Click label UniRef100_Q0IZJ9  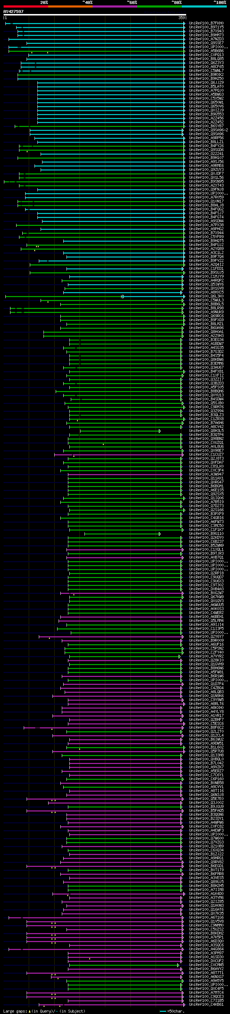click(206, 110)
